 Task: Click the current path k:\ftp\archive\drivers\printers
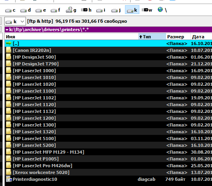49,30
